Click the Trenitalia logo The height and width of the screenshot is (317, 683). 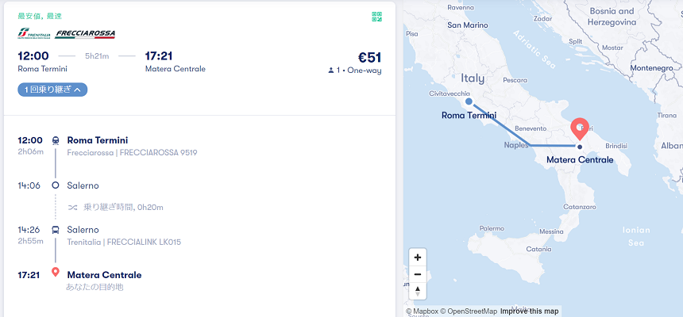(x=34, y=34)
